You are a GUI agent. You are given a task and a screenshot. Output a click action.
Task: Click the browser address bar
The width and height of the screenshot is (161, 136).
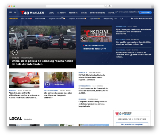coord(76,6)
